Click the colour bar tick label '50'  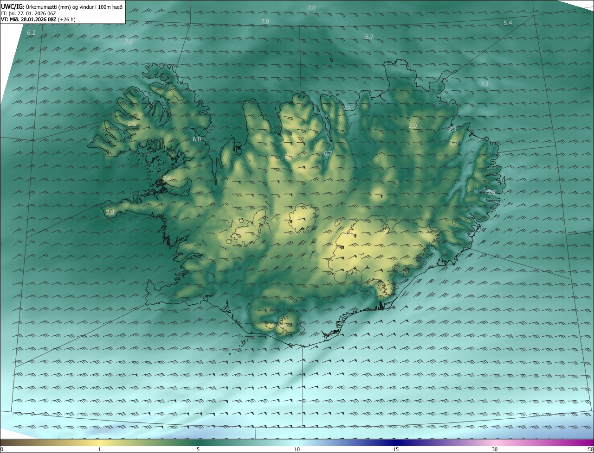(590, 449)
